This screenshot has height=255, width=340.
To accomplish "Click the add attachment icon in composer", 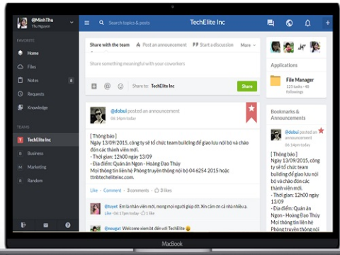I will pyautogui.click(x=94, y=86).
